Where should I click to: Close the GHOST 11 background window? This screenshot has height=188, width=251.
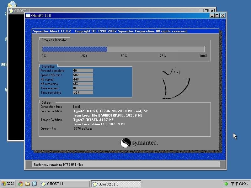click(212, 11)
